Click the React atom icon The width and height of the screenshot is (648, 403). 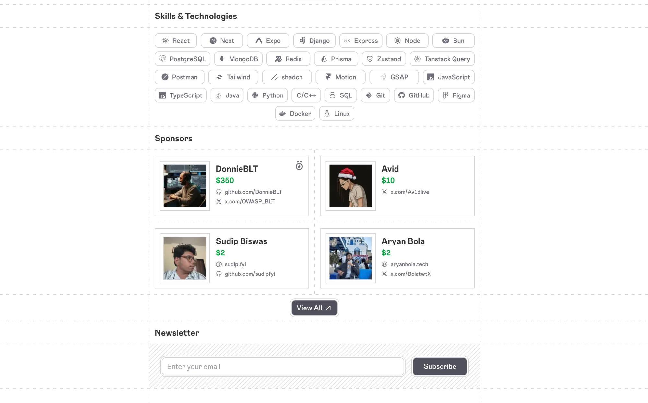165,40
